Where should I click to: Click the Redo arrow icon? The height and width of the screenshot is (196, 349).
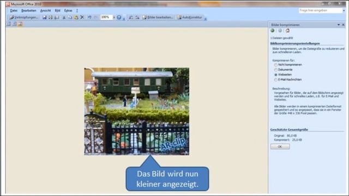point(96,17)
